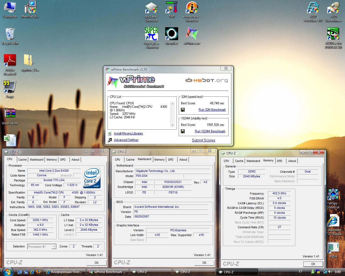The height and width of the screenshot is (276, 345).
Task: Select About tab in middle CPU-Z window
Action: point(183,160)
